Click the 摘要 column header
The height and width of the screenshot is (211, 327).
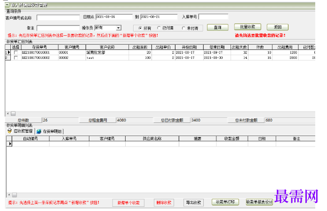click(x=198, y=138)
